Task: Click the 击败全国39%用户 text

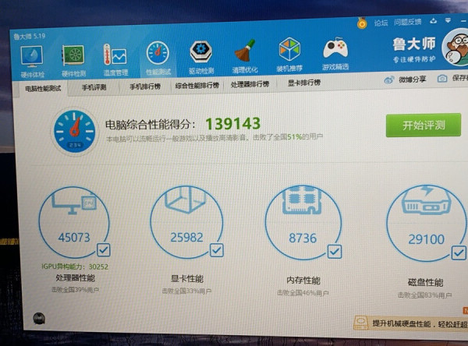Action: click(x=75, y=290)
